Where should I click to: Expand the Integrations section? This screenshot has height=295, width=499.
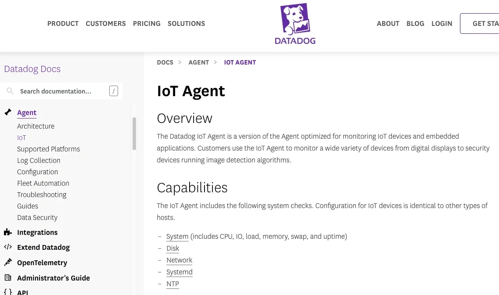pyautogui.click(x=37, y=232)
